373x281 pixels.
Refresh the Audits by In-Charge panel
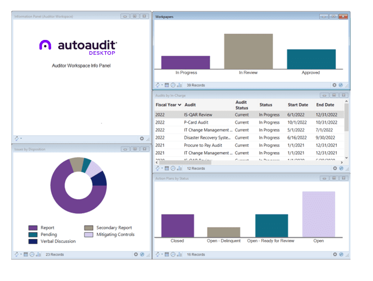tap(158, 168)
